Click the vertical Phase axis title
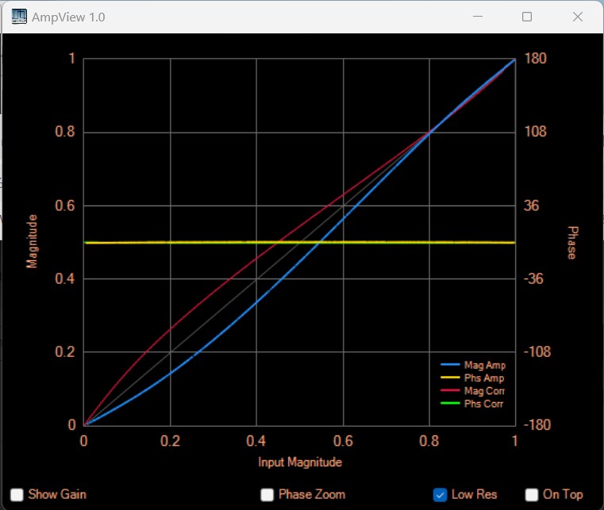Image resolution: width=604 pixels, height=510 pixels. pos(571,242)
